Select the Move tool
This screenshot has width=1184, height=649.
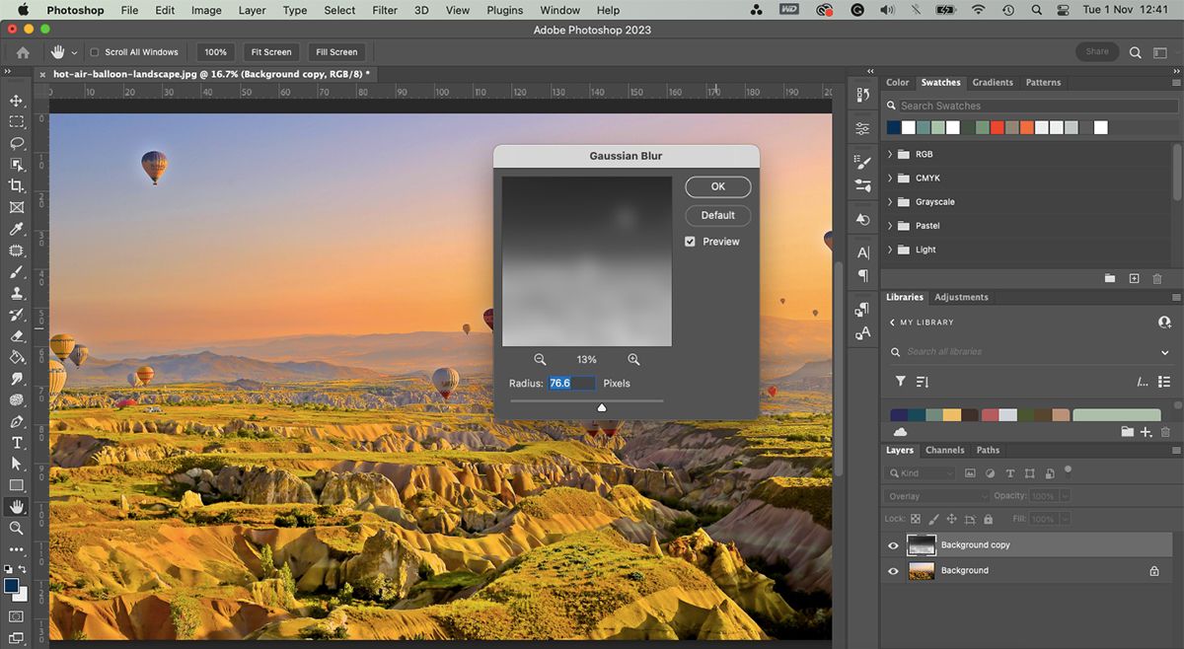[x=16, y=100]
